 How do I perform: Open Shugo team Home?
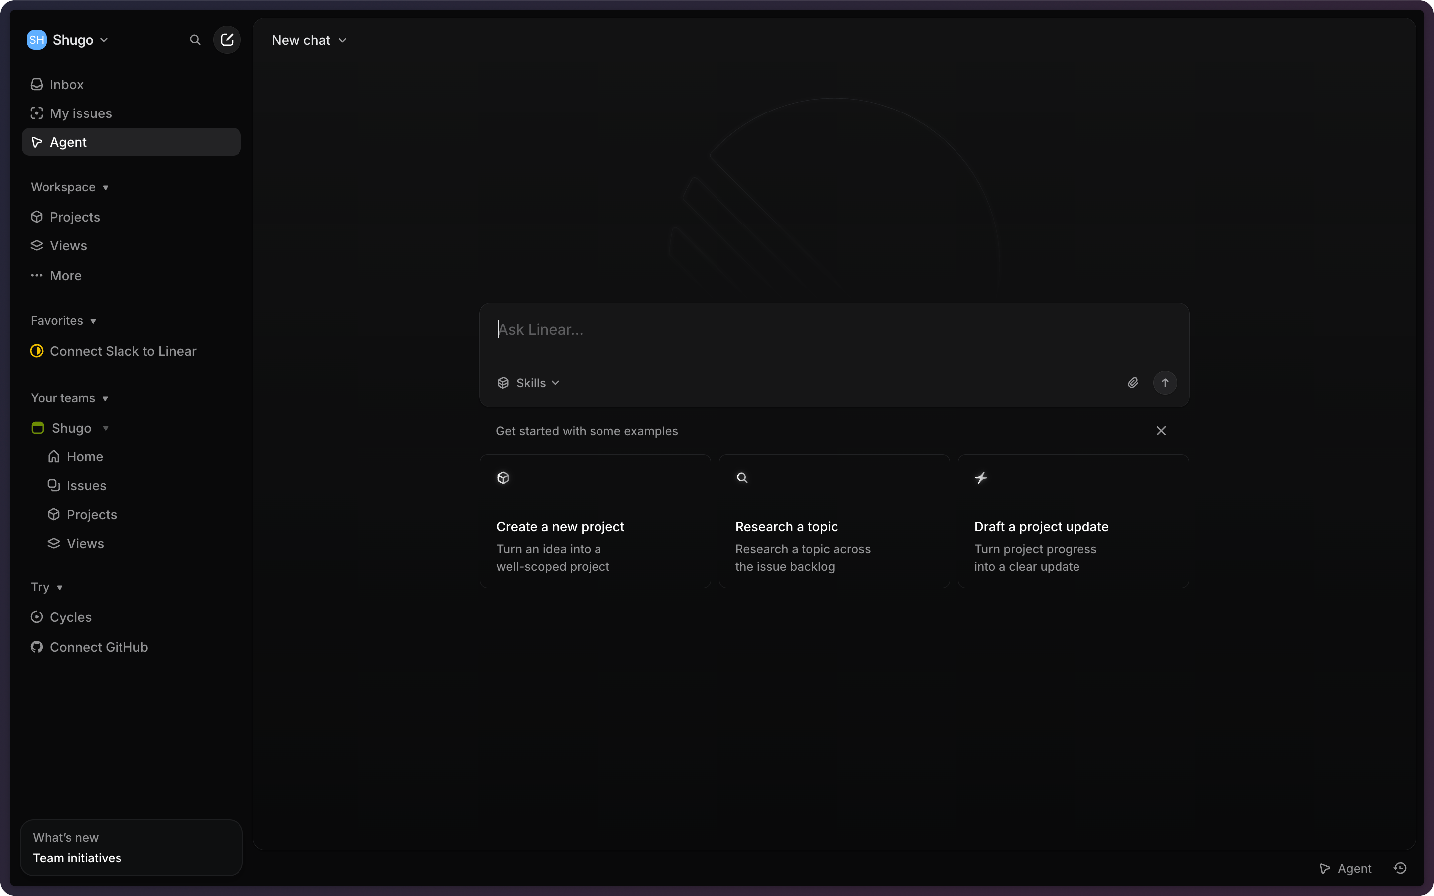tap(131, 457)
